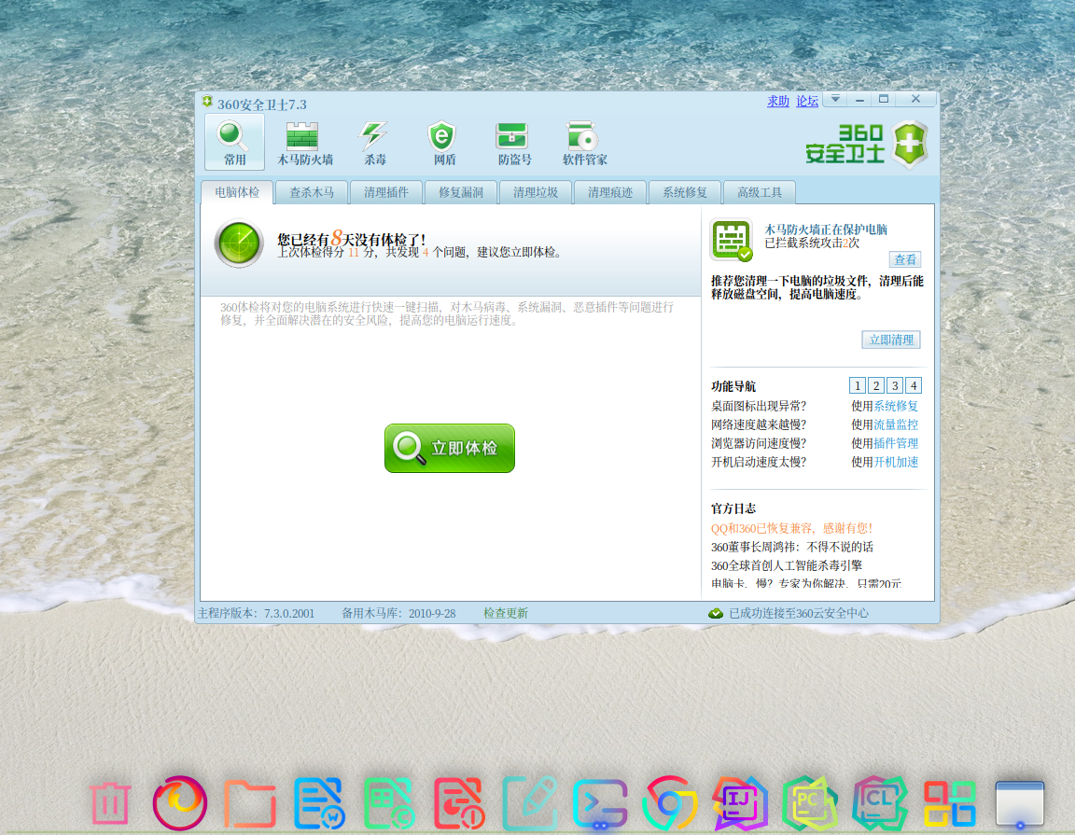Switch to the 系统修复 tab
Viewport: 1075px width, 835px height.
point(684,192)
